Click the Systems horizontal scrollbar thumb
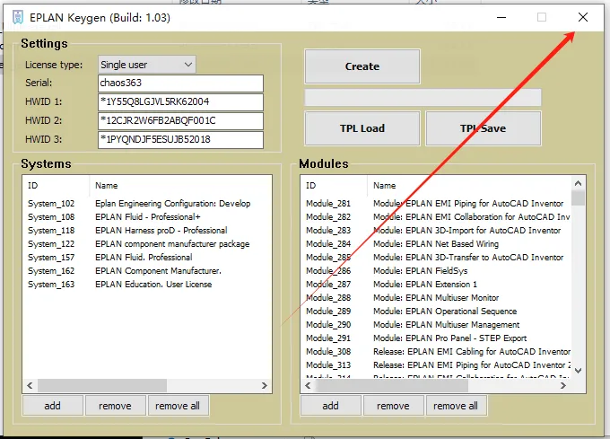Image resolution: width=610 pixels, height=439 pixels. click(102, 386)
